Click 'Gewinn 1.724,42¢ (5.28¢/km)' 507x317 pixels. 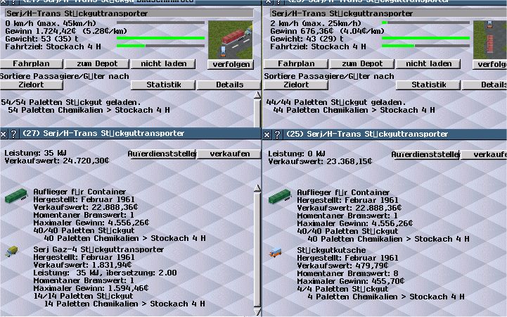tap(66, 31)
